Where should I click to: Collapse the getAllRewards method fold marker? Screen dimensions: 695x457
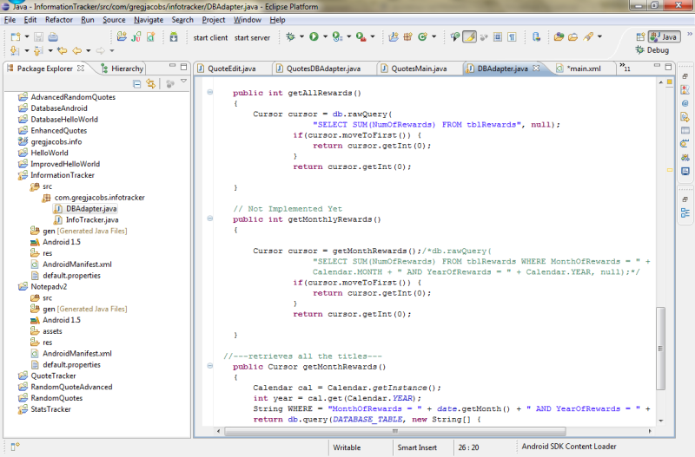point(209,92)
